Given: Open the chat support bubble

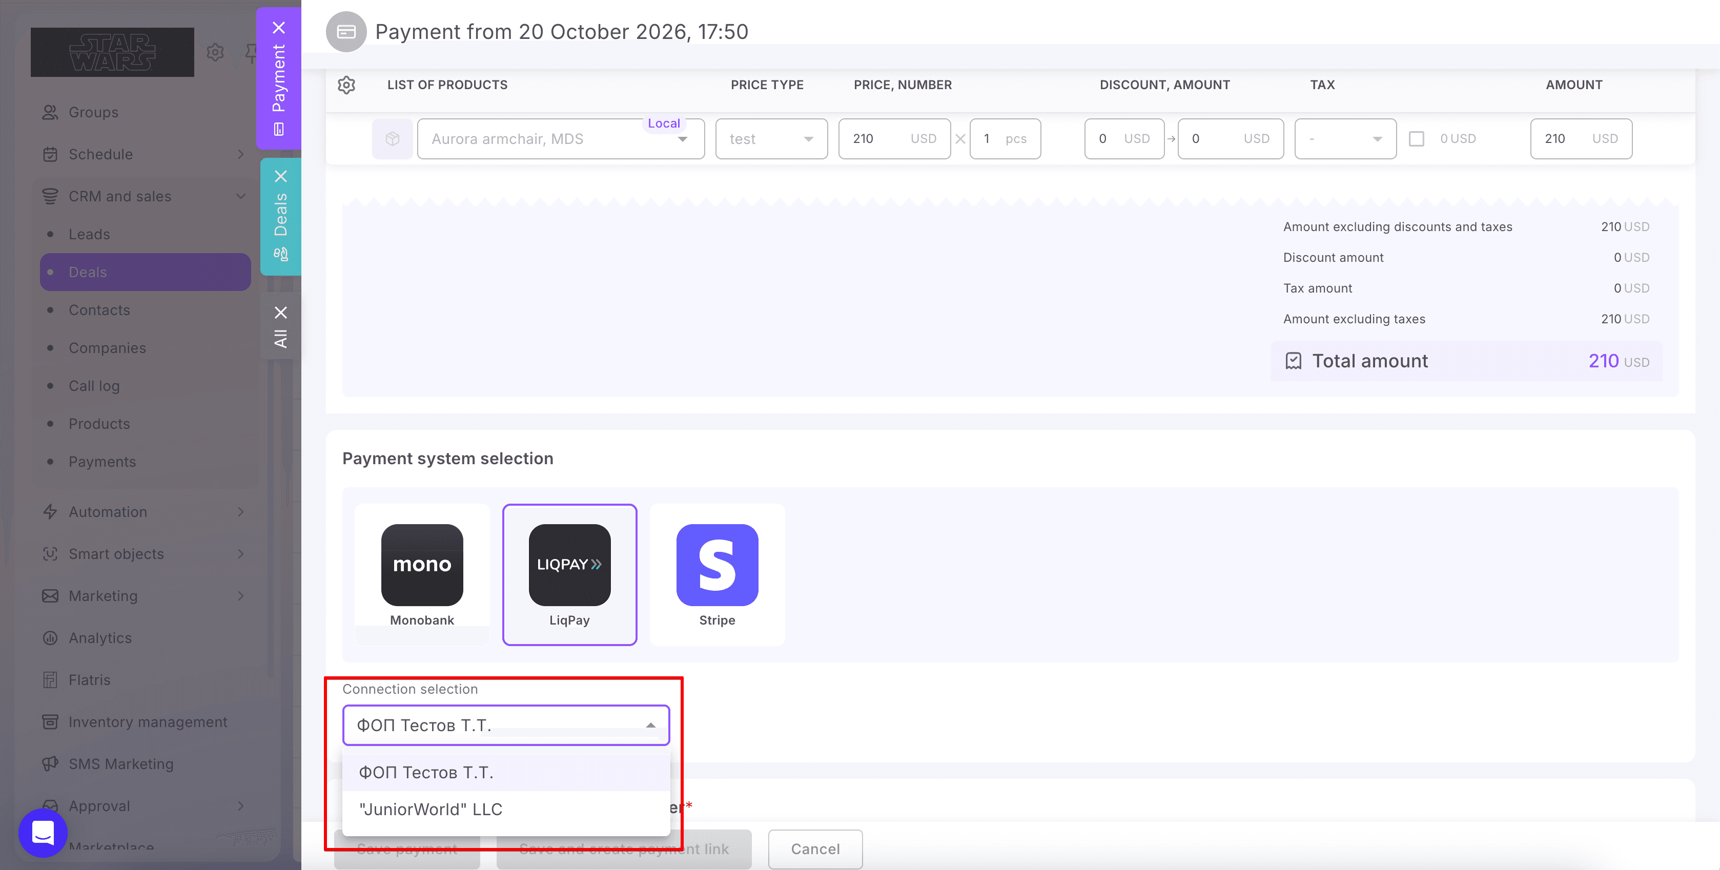Looking at the screenshot, I should (x=44, y=833).
